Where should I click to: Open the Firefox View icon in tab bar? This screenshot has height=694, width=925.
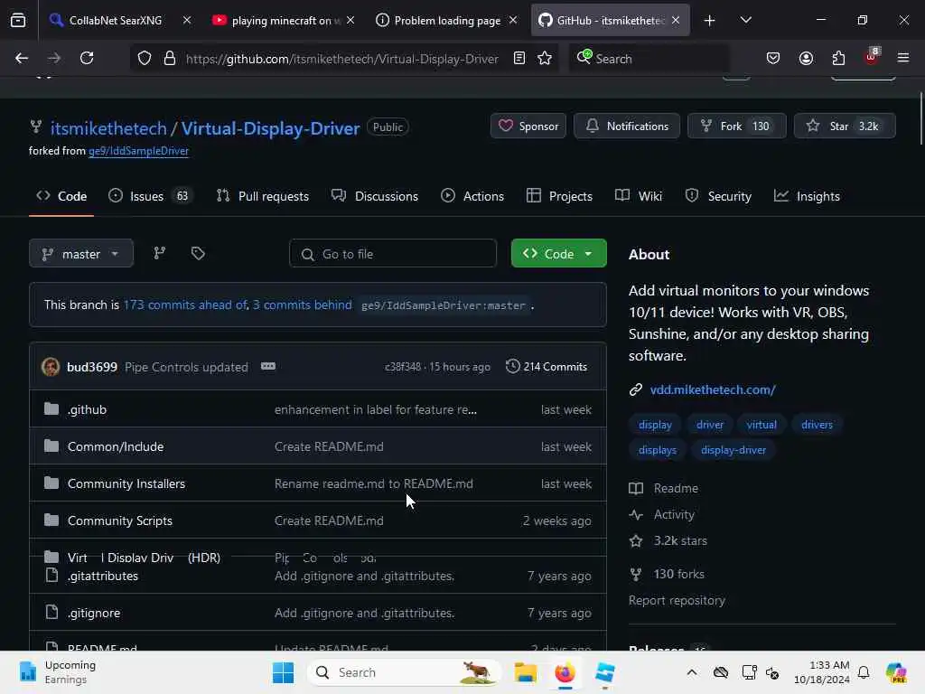18,21
